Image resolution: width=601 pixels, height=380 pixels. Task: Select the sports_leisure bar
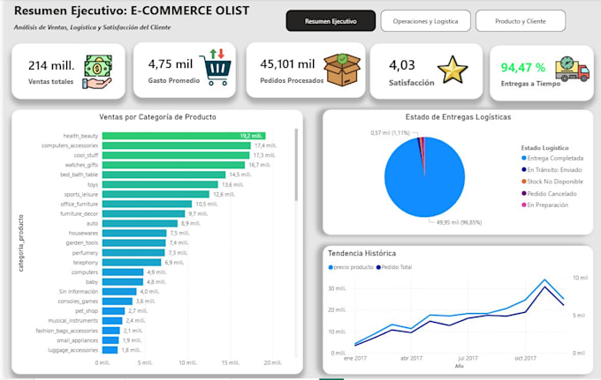pos(156,194)
